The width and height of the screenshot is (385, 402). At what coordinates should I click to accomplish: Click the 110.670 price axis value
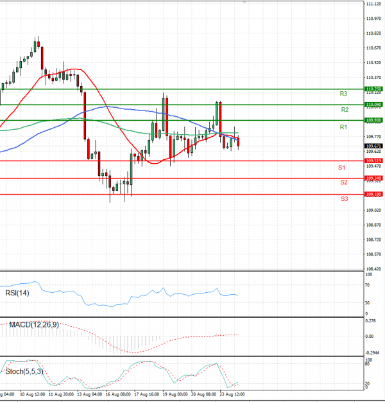tap(373, 48)
